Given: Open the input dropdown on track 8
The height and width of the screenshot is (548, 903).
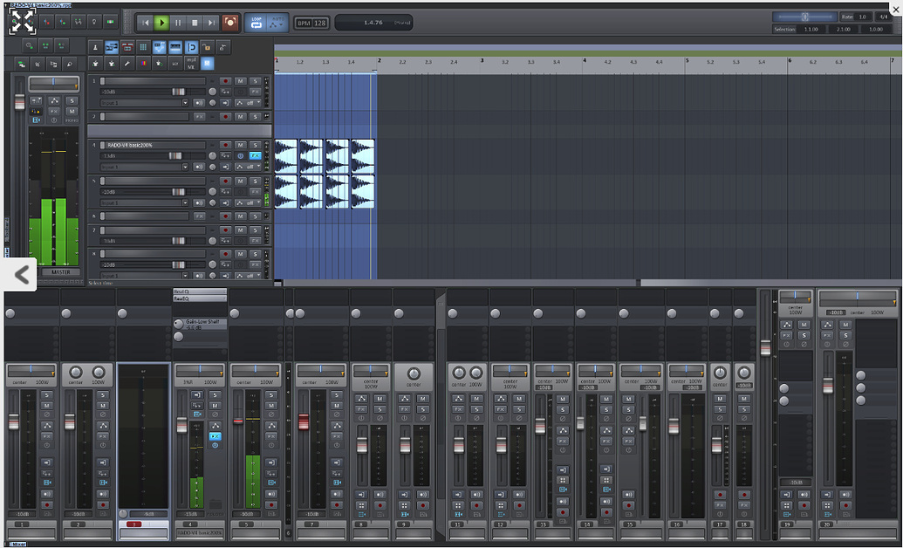Looking at the screenshot, I should pos(145,276).
